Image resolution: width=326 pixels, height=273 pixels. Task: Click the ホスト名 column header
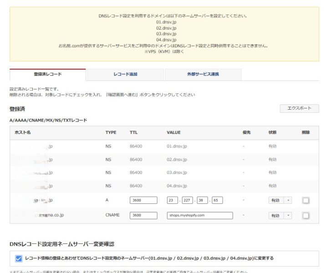tap(22, 132)
